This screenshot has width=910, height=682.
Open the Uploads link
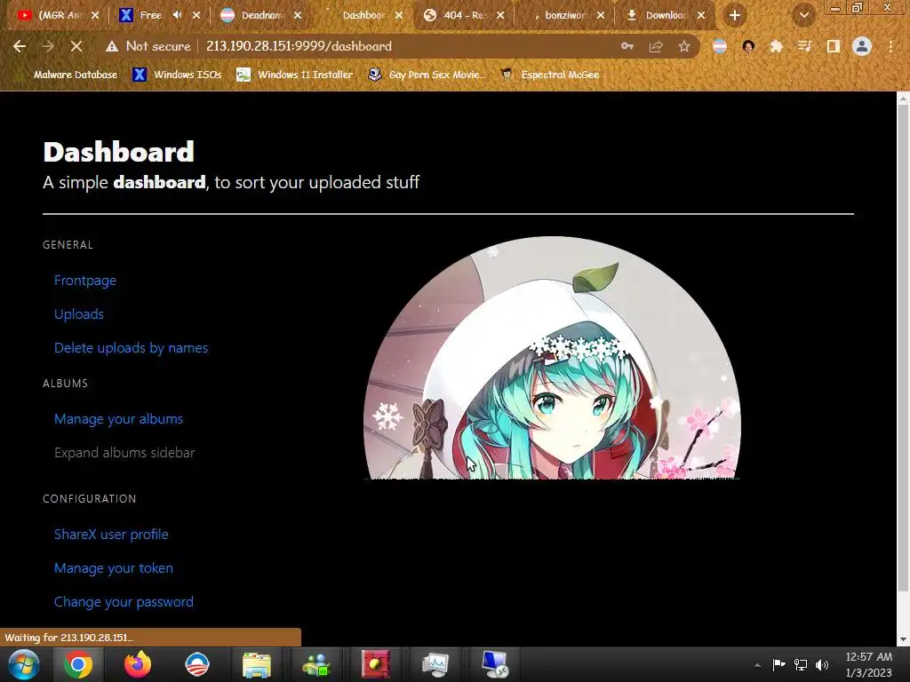tap(79, 314)
